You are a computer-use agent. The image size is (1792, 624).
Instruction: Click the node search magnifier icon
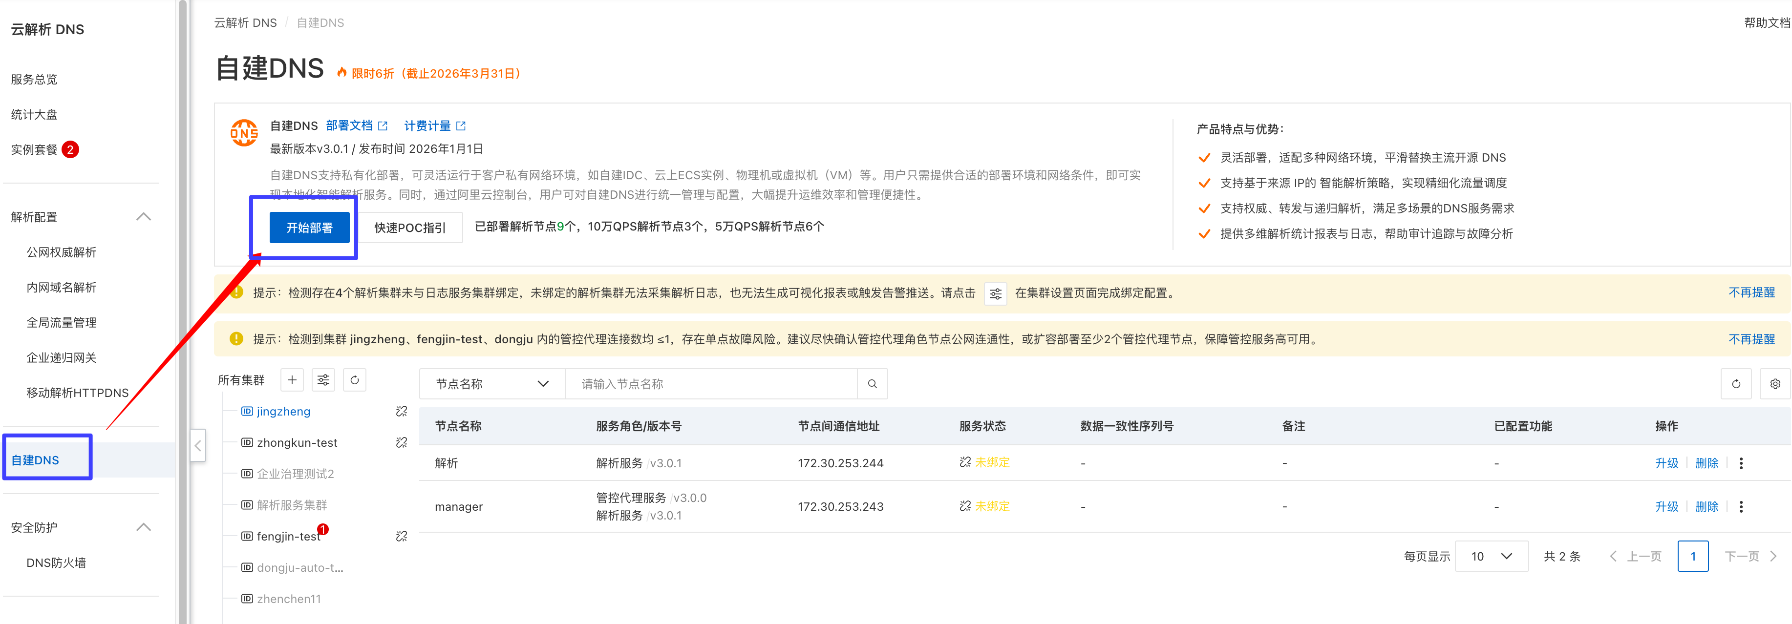pos(873,384)
